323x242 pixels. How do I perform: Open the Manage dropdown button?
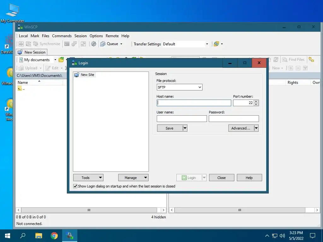click(x=133, y=178)
